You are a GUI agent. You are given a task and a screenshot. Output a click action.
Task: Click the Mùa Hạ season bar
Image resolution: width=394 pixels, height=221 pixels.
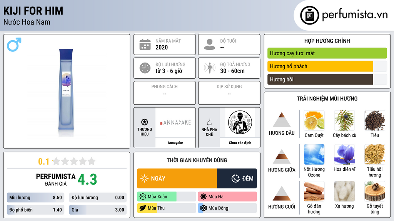pos(227,197)
